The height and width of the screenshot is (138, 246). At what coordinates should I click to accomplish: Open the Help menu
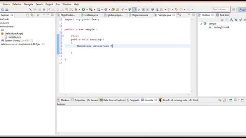[76, 4]
